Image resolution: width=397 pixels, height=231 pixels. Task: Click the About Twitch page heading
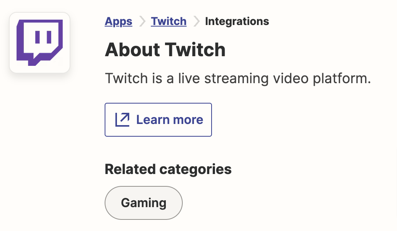point(165,50)
